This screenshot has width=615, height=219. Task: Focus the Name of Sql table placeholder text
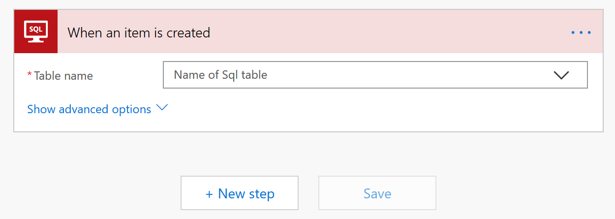coord(220,75)
